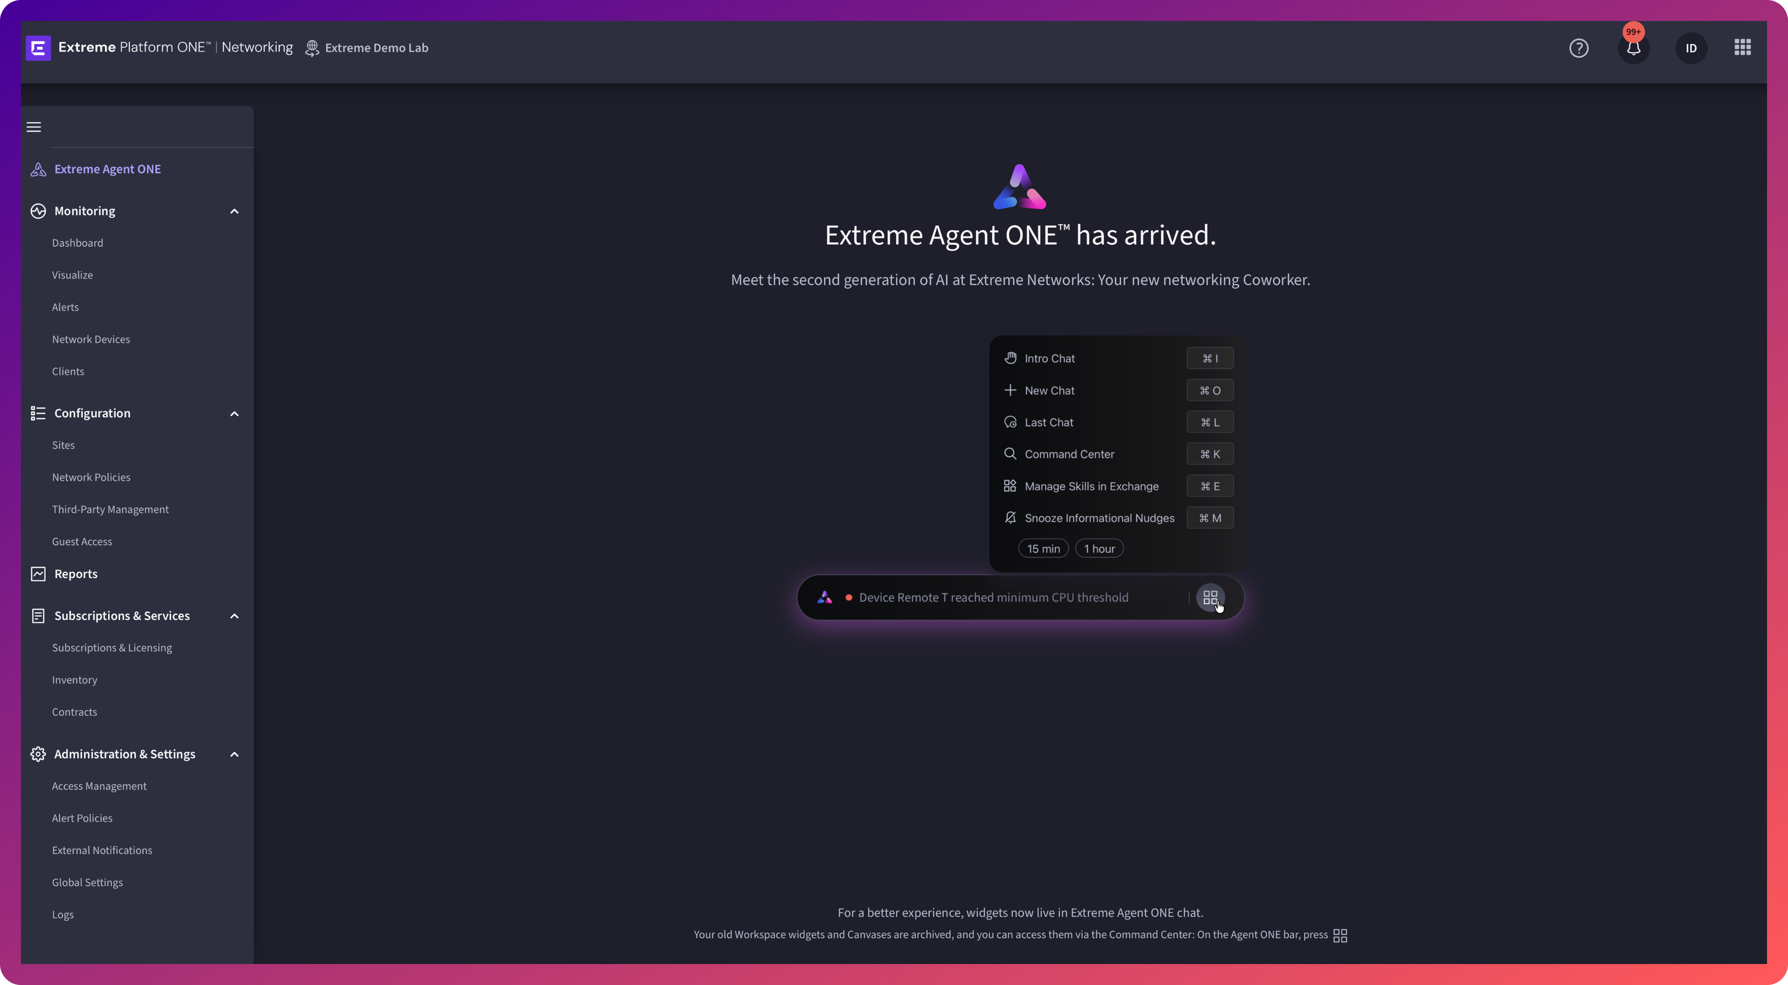Collapse the Administration & Settings chevron
Image resolution: width=1788 pixels, height=985 pixels.
pos(234,754)
